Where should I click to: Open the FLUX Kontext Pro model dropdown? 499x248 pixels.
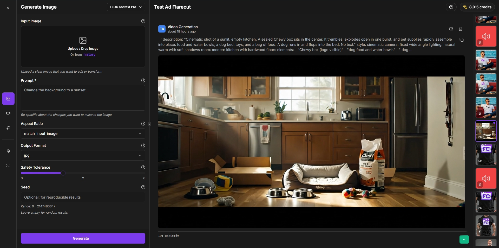pos(126,7)
